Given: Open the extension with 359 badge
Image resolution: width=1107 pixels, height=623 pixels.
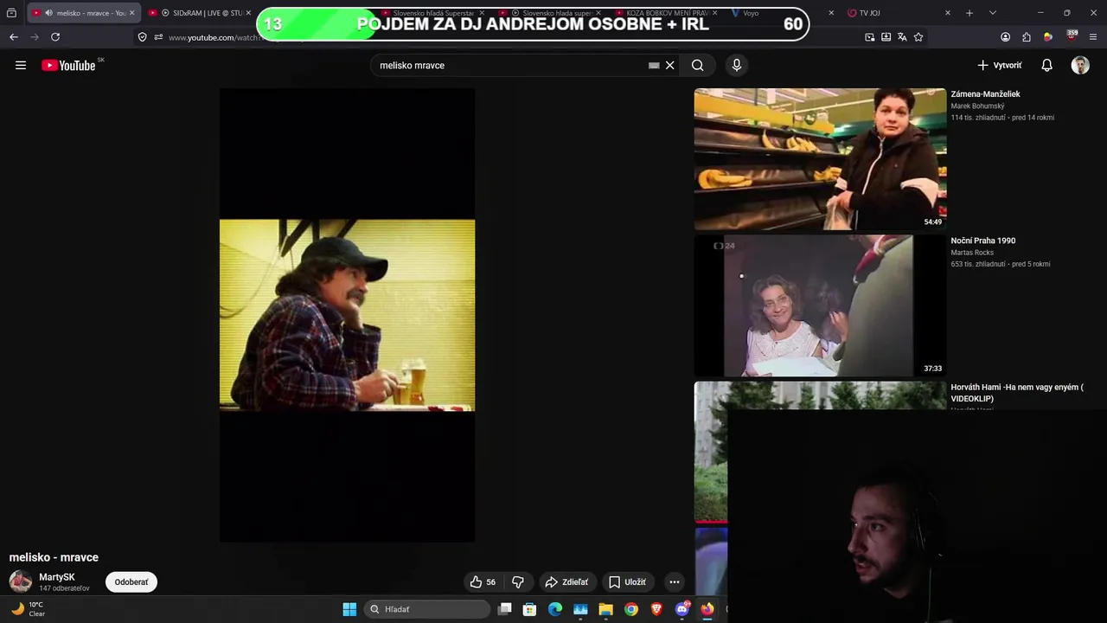Looking at the screenshot, I should point(1072,36).
